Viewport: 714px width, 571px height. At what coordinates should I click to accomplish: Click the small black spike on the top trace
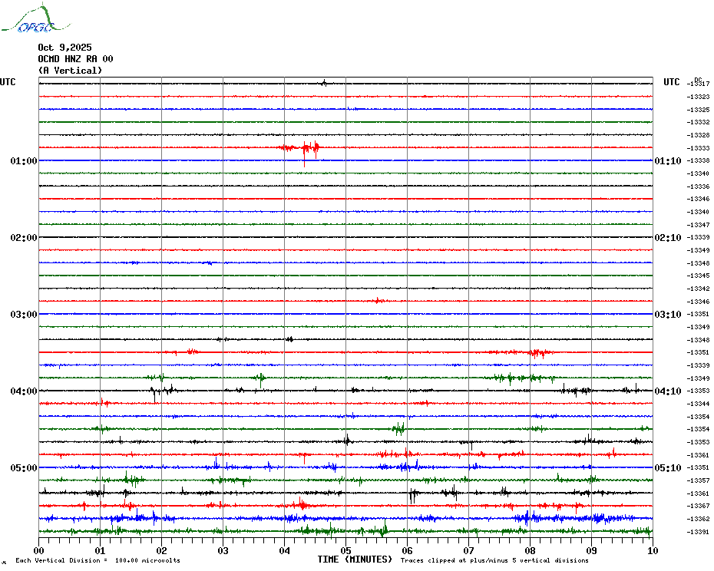[324, 83]
